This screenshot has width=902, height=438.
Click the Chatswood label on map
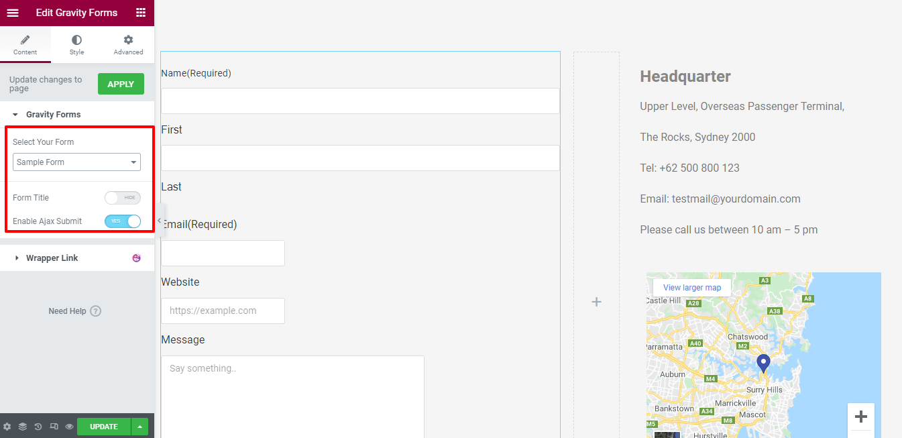pyautogui.click(x=748, y=337)
